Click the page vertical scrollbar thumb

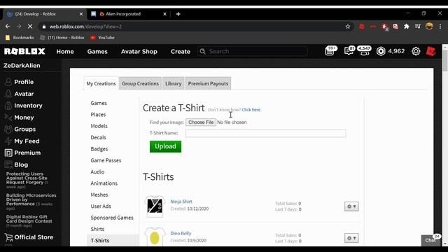coord(445,61)
